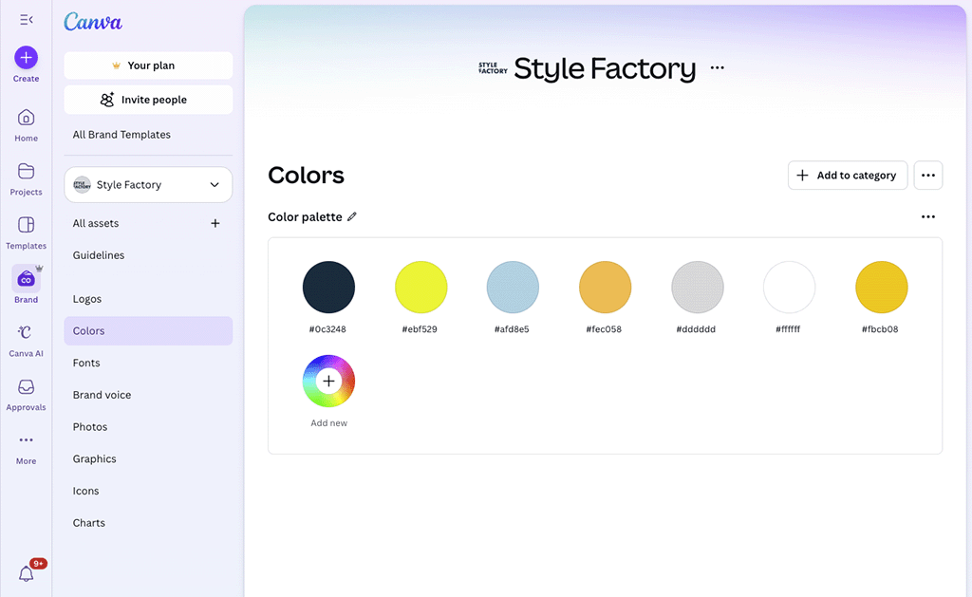Image resolution: width=972 pixels, height=597 pixels.
Task: Open Projects from the sidebar
Action: click(25, 178)
